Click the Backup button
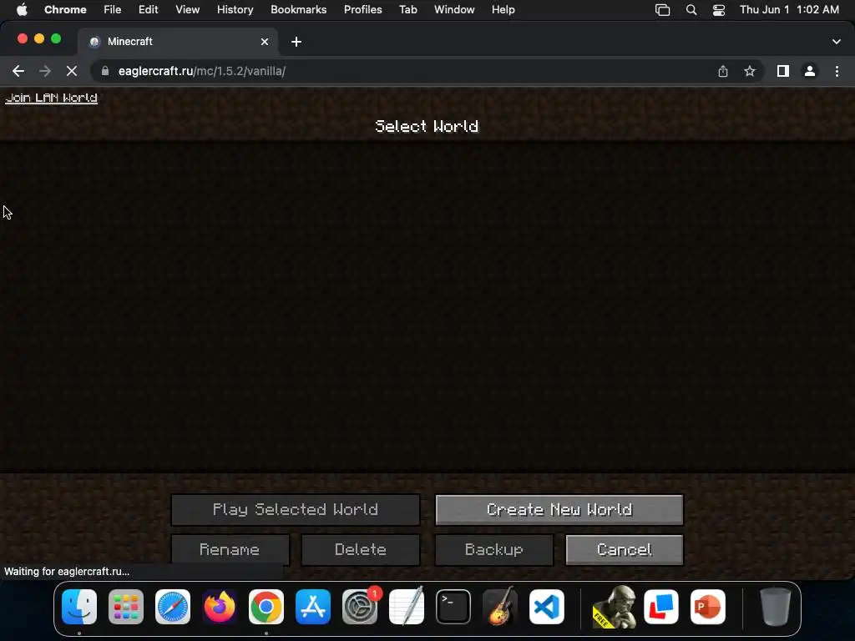Image resolution: width=855 pixels, height=641 pixels. [x=494, y=549]
